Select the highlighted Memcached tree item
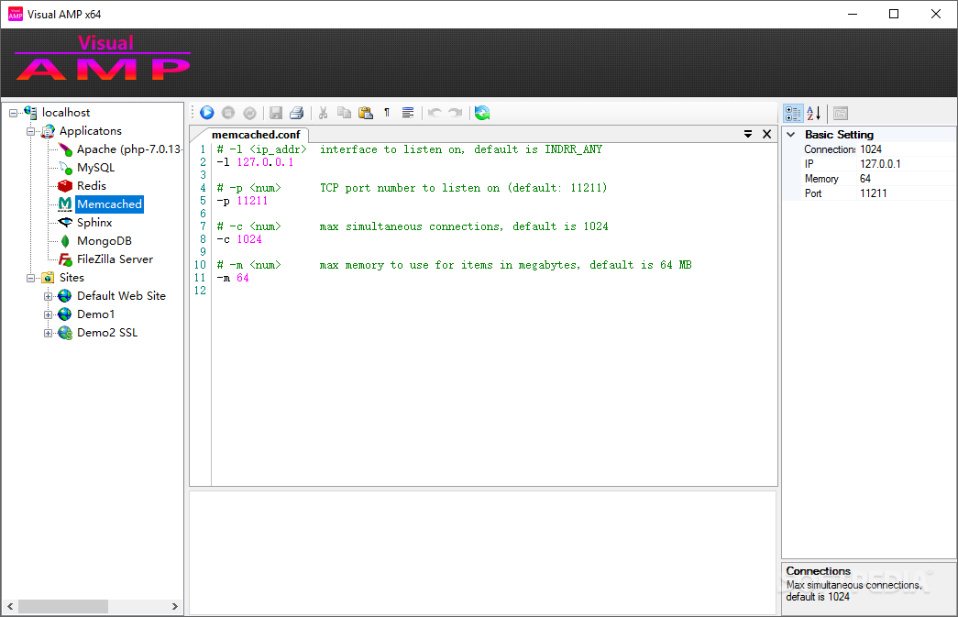Viewport: 958px width, 617px height. pyautogui.click(x=109, y=204)
